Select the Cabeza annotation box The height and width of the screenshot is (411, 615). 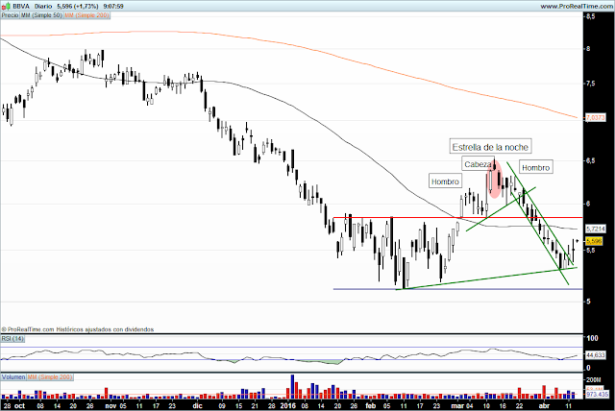478,164
